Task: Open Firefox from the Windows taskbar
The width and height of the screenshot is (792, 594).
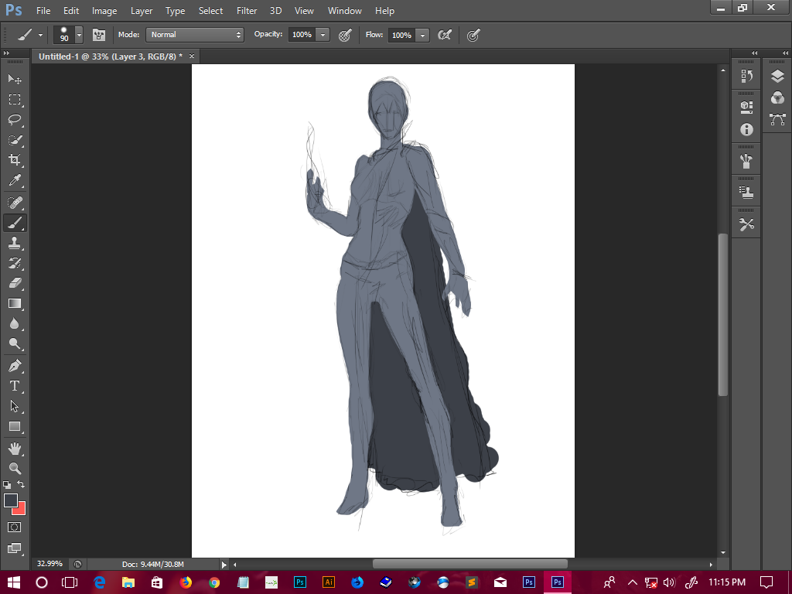Action: pos(186,582)
